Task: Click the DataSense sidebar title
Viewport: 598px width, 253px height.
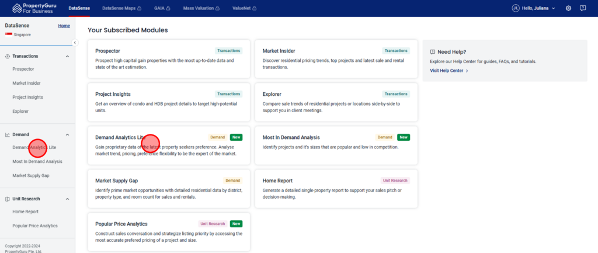Action: click(17, 26)
